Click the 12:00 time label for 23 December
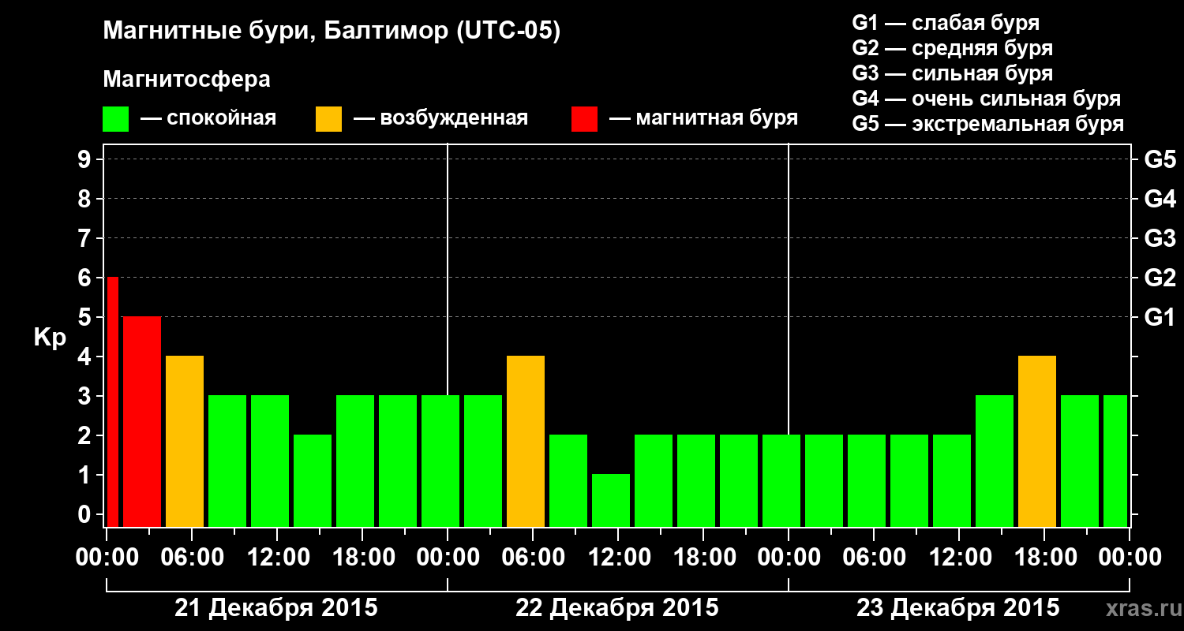 coord(959,558)
